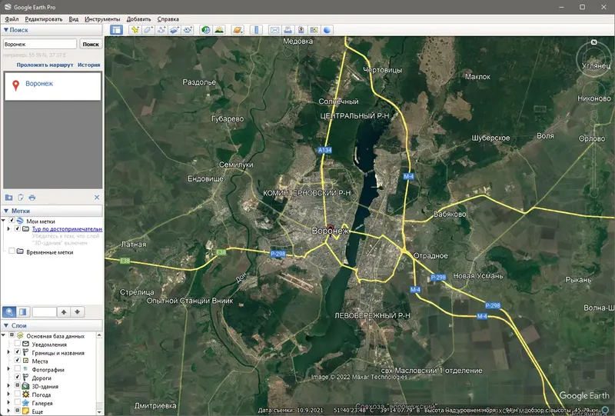This screenshot has height=416, width=615.
Task: Open the Тур по достопримечательностям link
Action: 67,229
